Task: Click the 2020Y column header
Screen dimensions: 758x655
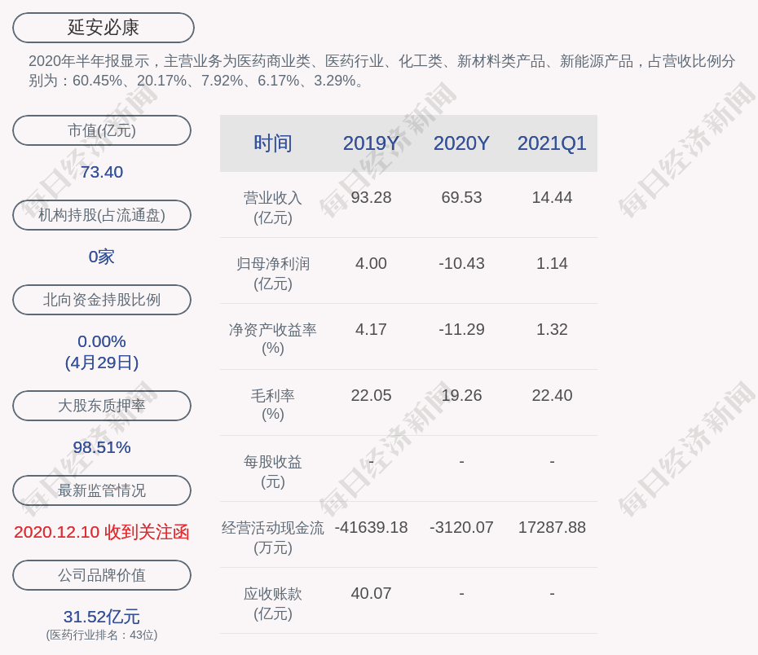Action: (x=461, y=143)
